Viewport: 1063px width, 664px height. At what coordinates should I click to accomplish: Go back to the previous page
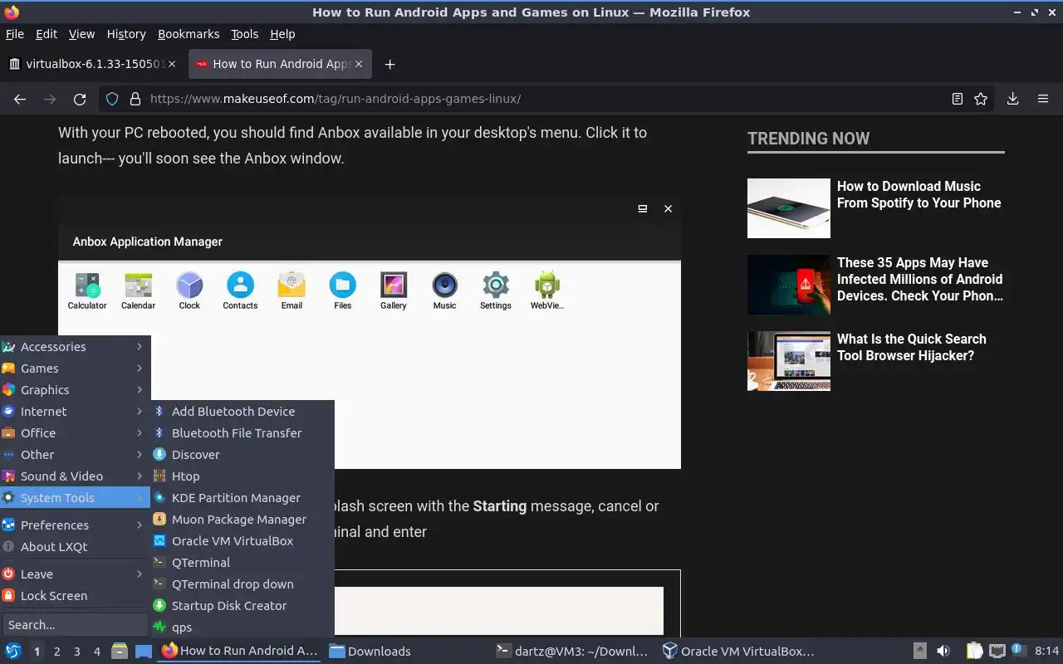[20, 99]
